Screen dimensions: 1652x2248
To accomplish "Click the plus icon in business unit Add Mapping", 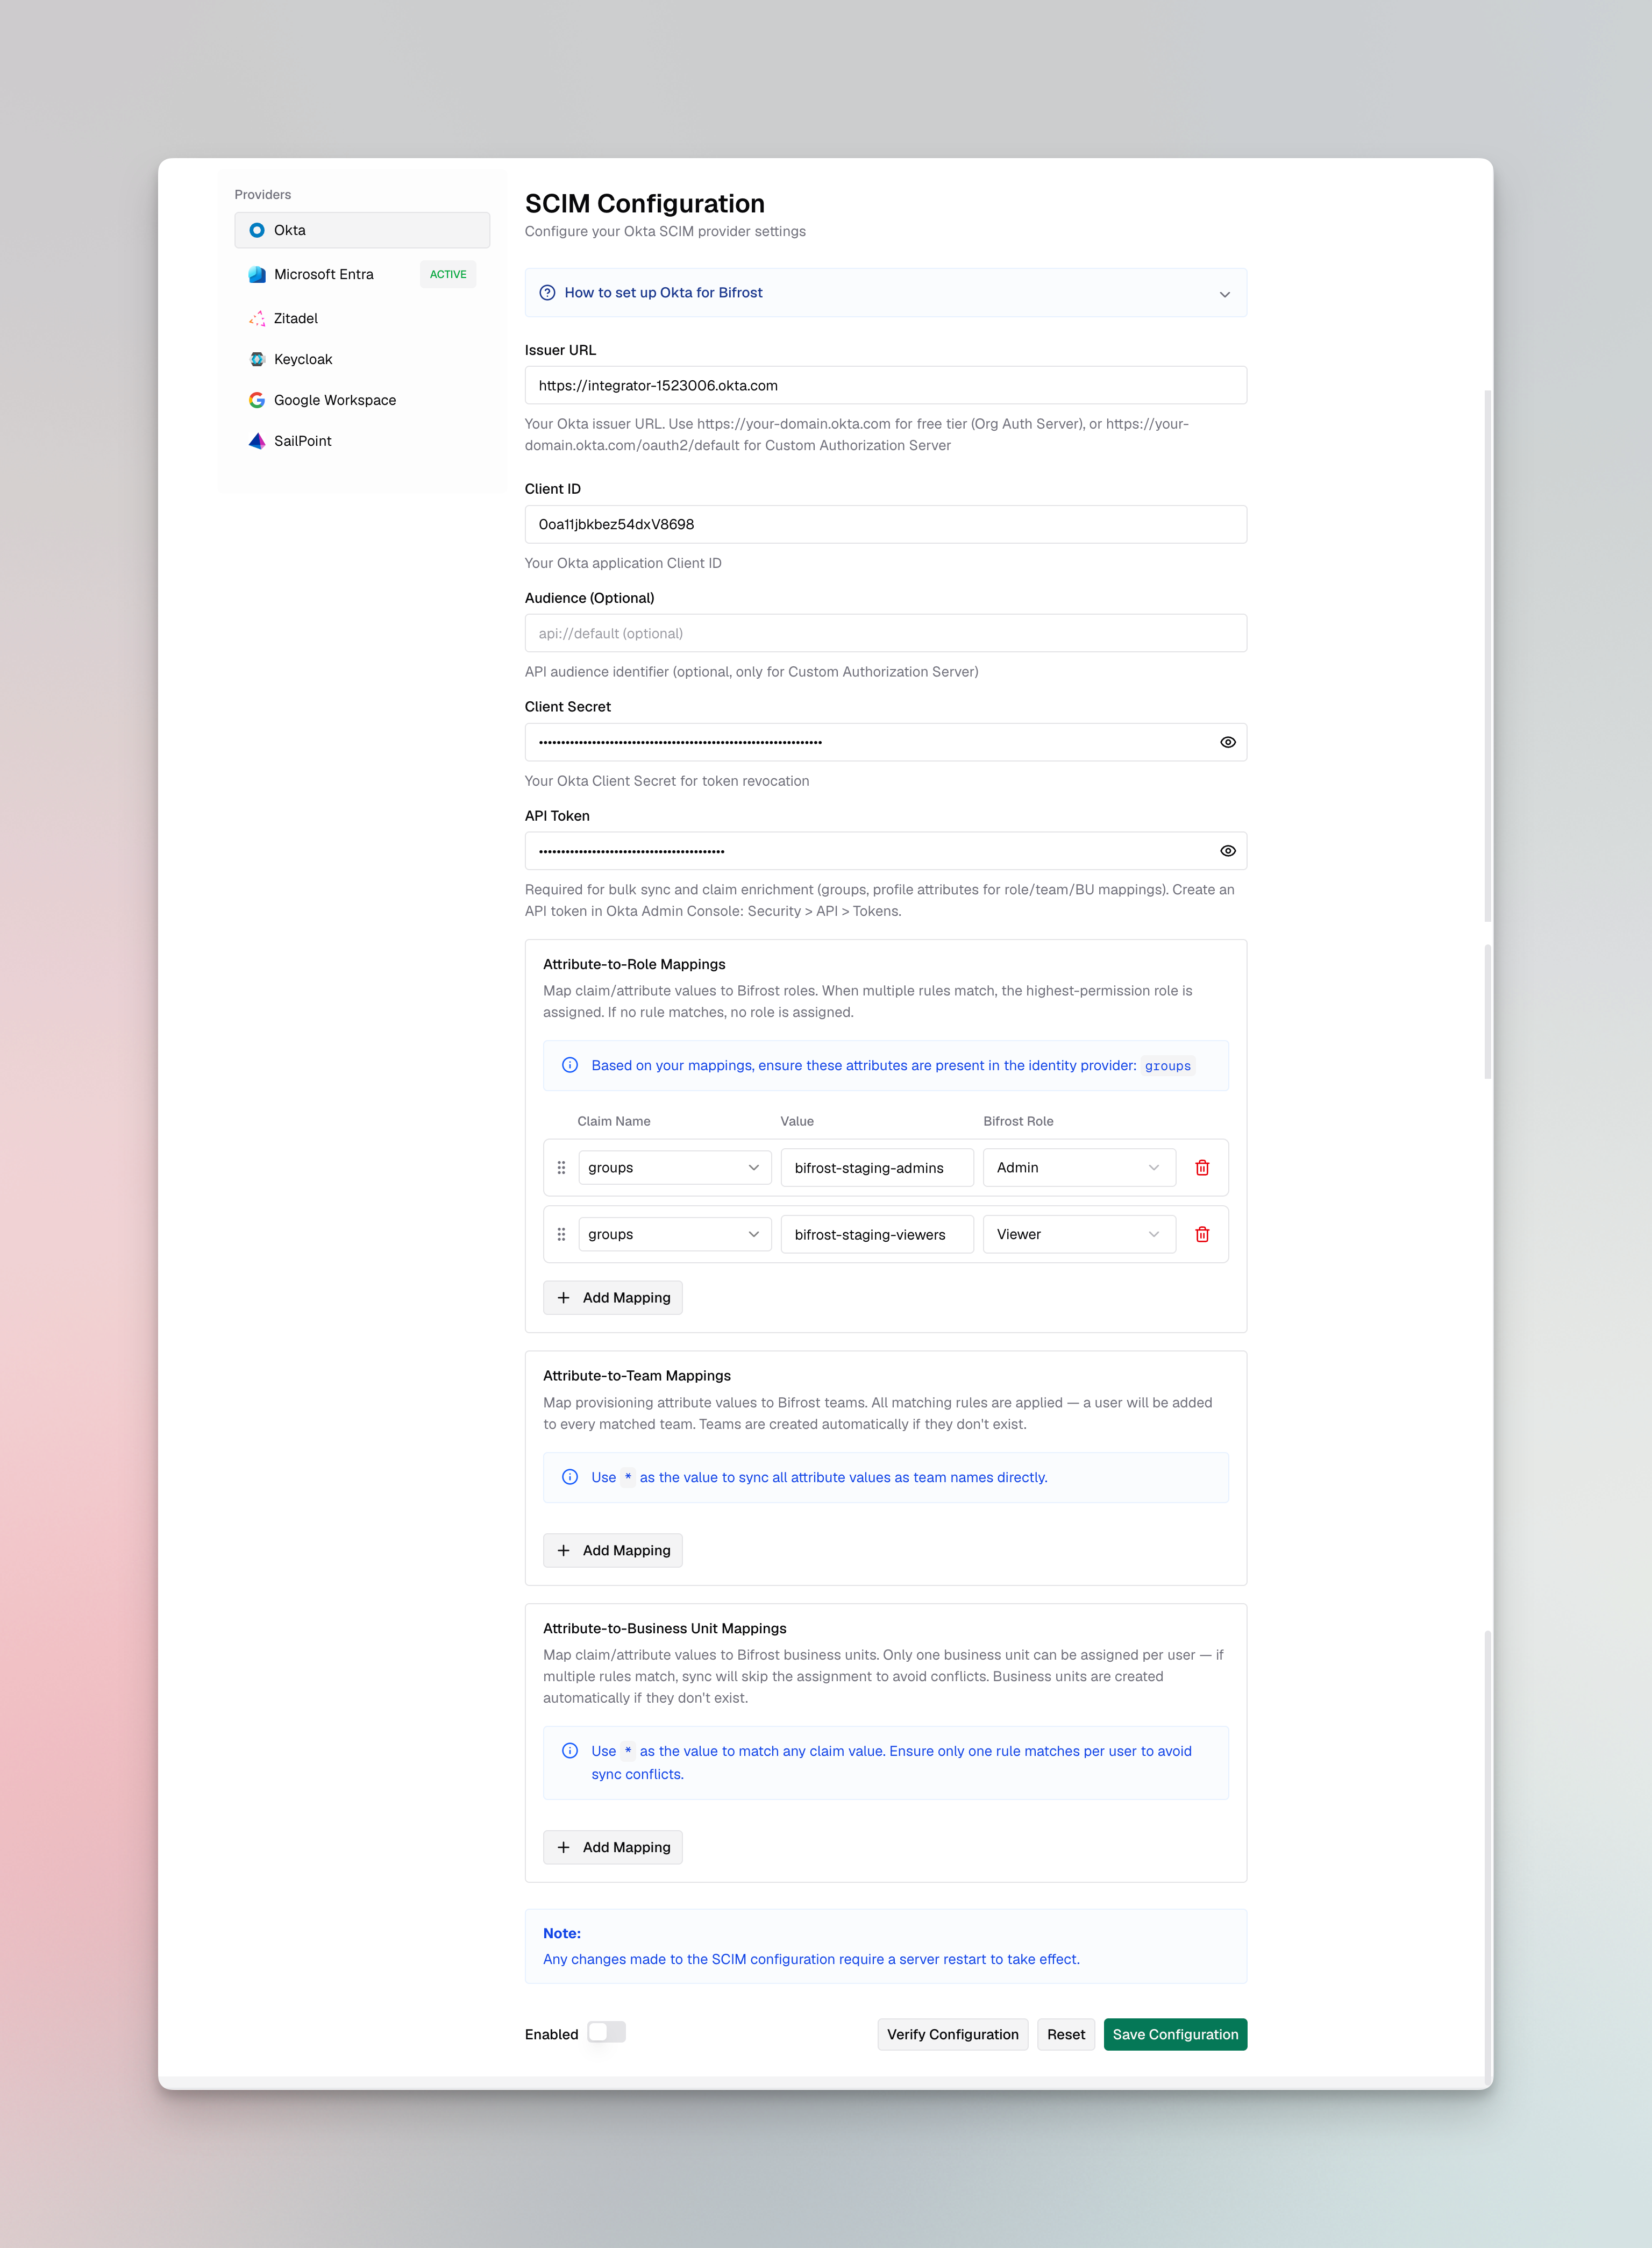I will 563,1848.
